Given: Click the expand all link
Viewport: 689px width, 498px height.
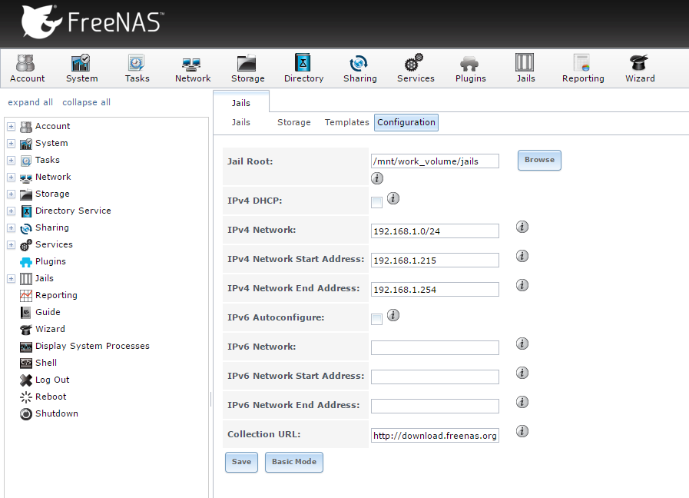Looking at the screenshot, I should click(30, 102).
